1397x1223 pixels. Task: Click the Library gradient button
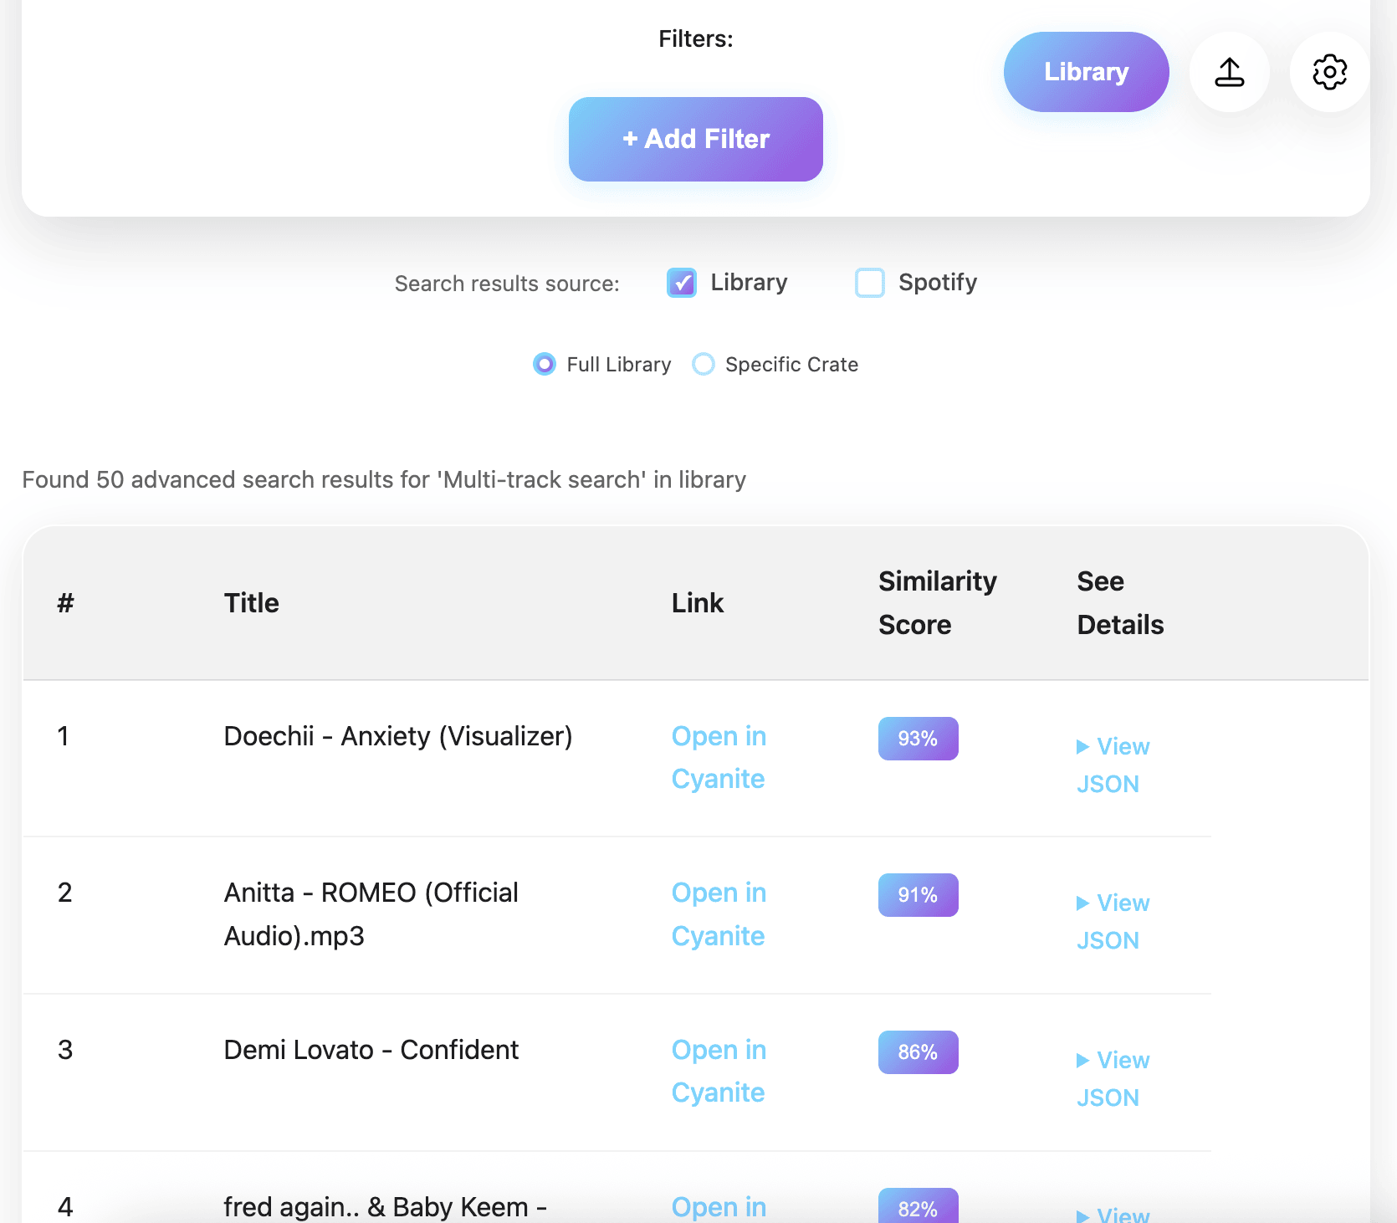point(1086,72)
